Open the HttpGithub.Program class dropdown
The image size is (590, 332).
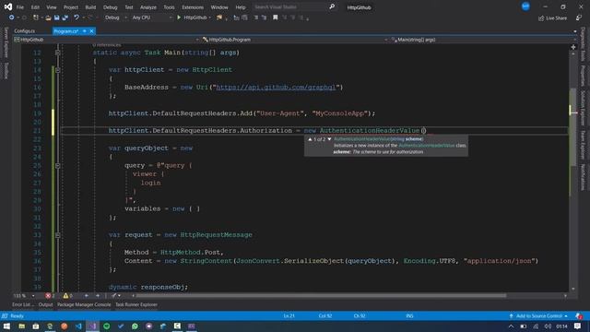click(295, 40)
